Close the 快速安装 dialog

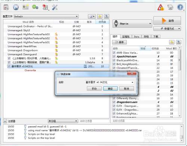[132, 73]
